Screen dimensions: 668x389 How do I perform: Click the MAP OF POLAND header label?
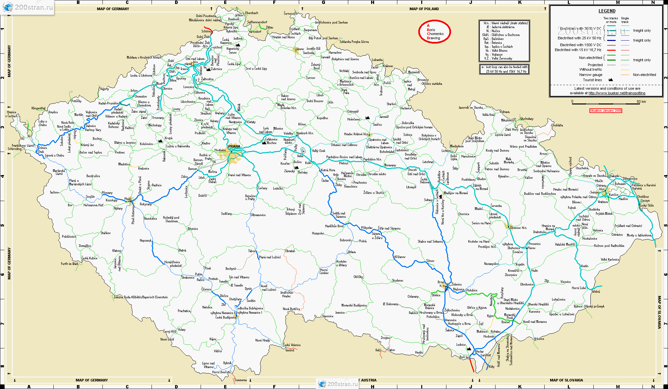[424, 9]
